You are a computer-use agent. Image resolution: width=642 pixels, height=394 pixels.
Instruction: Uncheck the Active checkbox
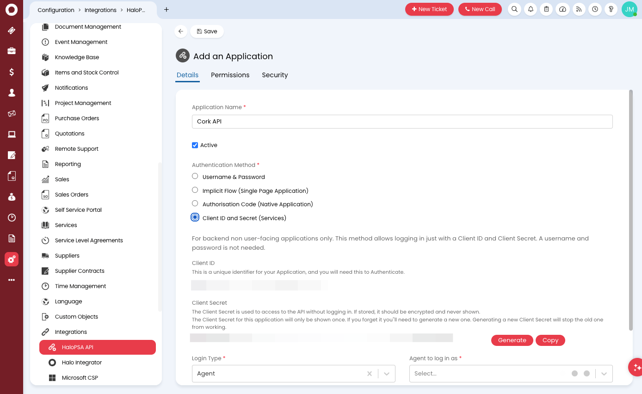[195, 145]
